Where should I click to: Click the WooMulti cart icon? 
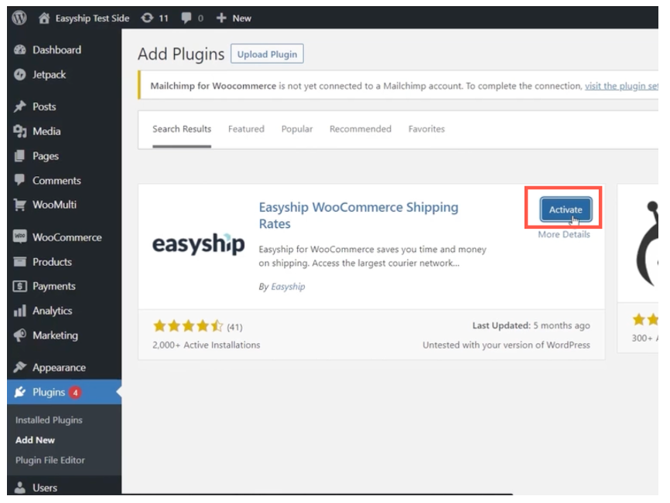click(x=19, y=205)
